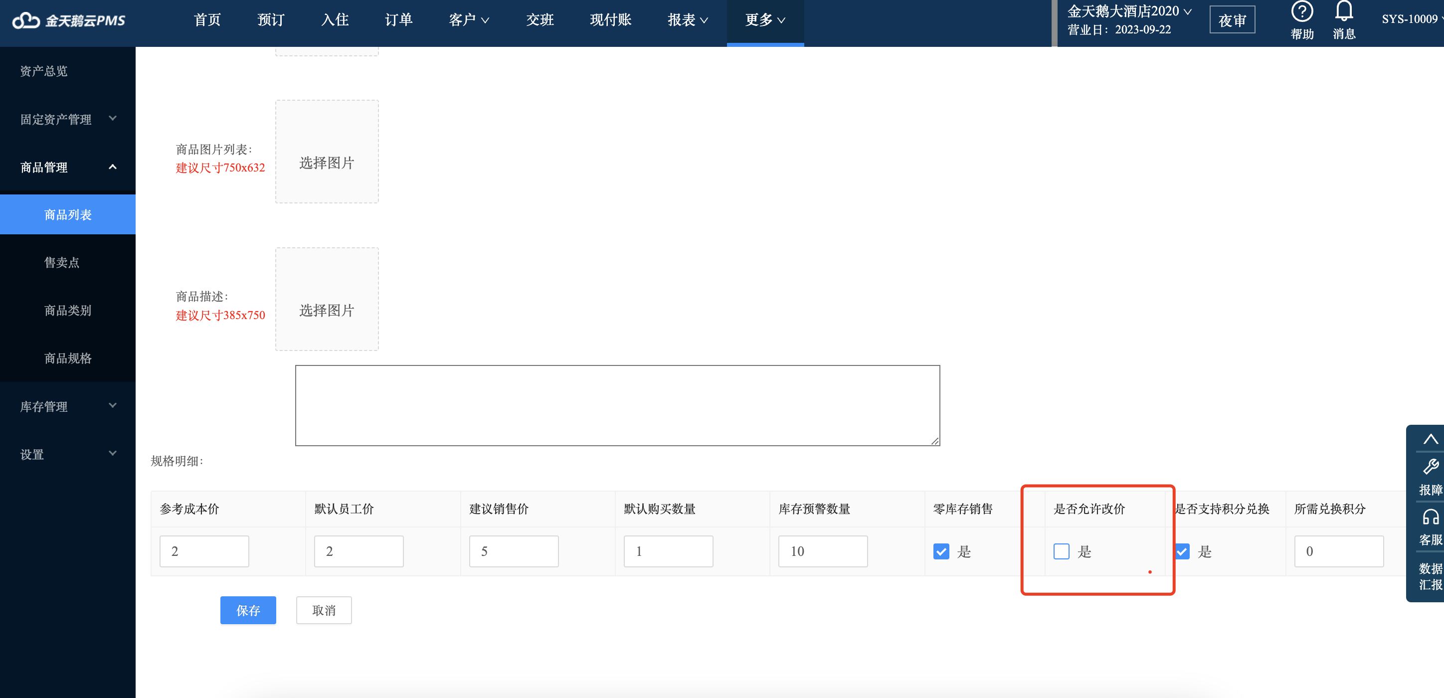Open the 订单 menu item
Viewport: 1444px width, 698px height.
click(x=398, y=20)
